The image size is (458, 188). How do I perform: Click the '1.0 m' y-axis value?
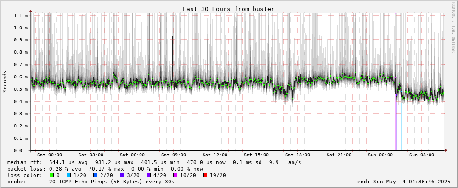[21, 28]
